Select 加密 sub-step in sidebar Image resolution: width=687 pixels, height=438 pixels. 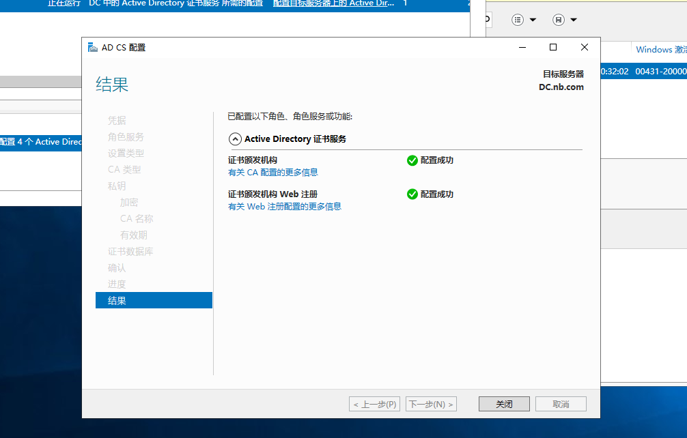129,202
